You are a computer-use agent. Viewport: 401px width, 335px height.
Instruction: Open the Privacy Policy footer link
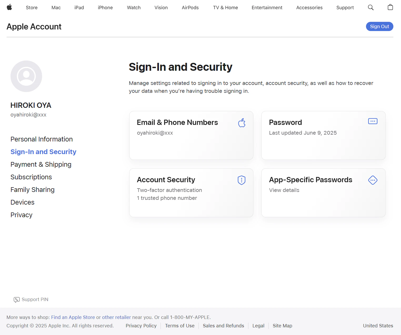click(x=141, y=326)
